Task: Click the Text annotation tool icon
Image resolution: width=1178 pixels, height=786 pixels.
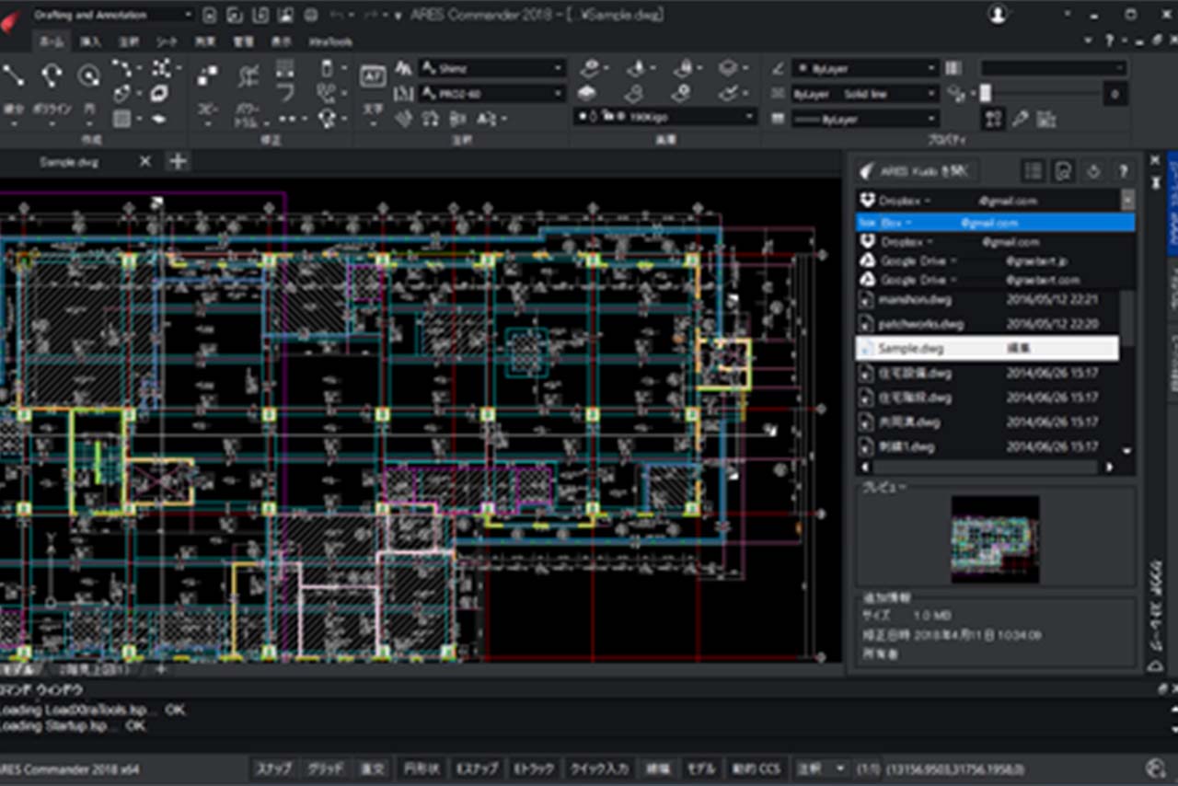Action: 373,77
